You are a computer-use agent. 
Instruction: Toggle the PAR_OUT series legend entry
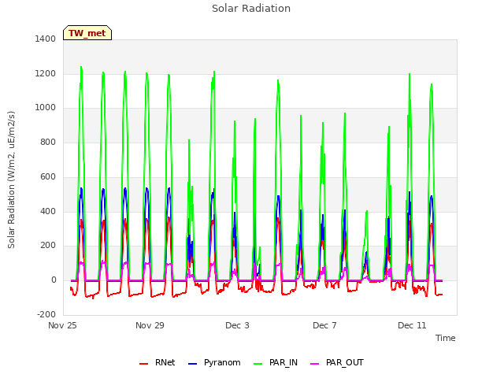(337, 362)
